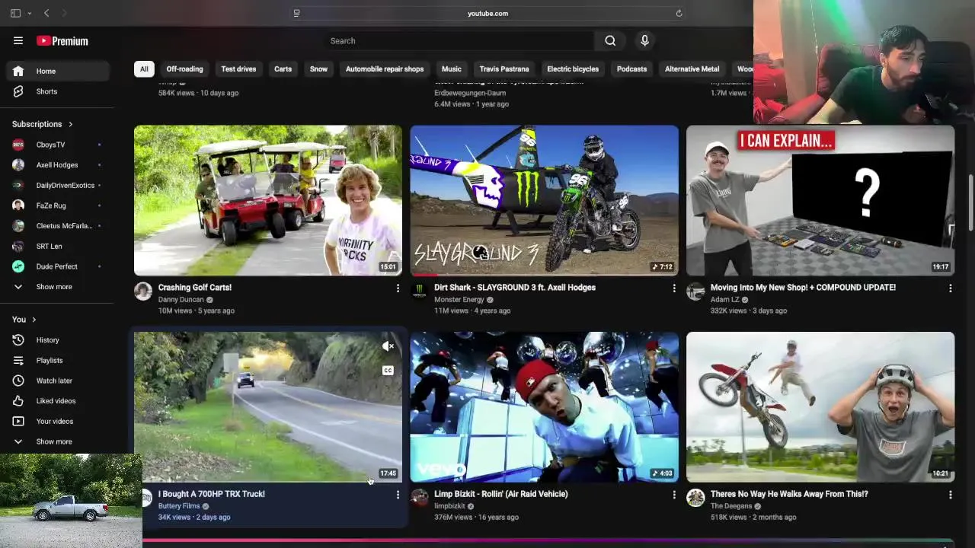
Task: Open Axell Hodges channel subscription
Action: coord(58,165)
